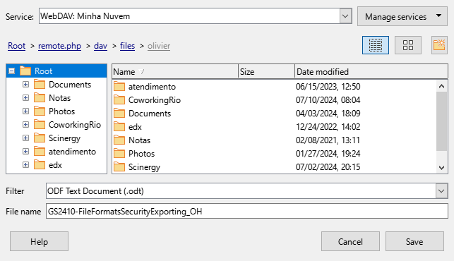Click date 07/10/2024, 08:04

(x=328, y=100)
